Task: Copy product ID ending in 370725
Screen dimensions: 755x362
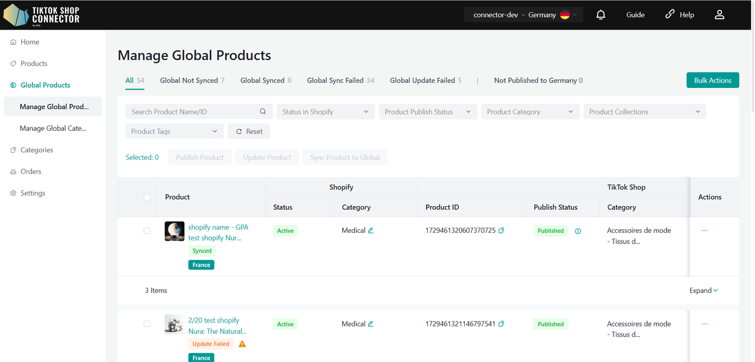Action: (x=501, y=231)
